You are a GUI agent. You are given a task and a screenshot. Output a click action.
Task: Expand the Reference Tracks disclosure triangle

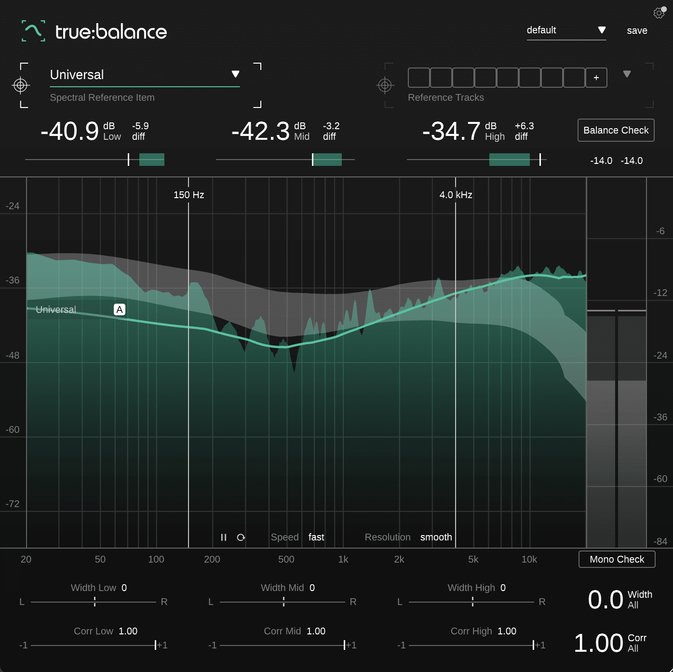[x=627, y=74]
